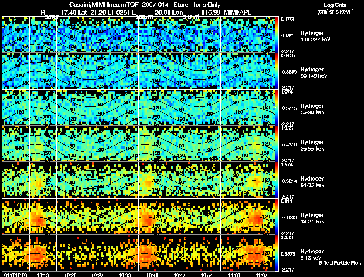Click the '10:13' time axis label

[x=43, y=275]
